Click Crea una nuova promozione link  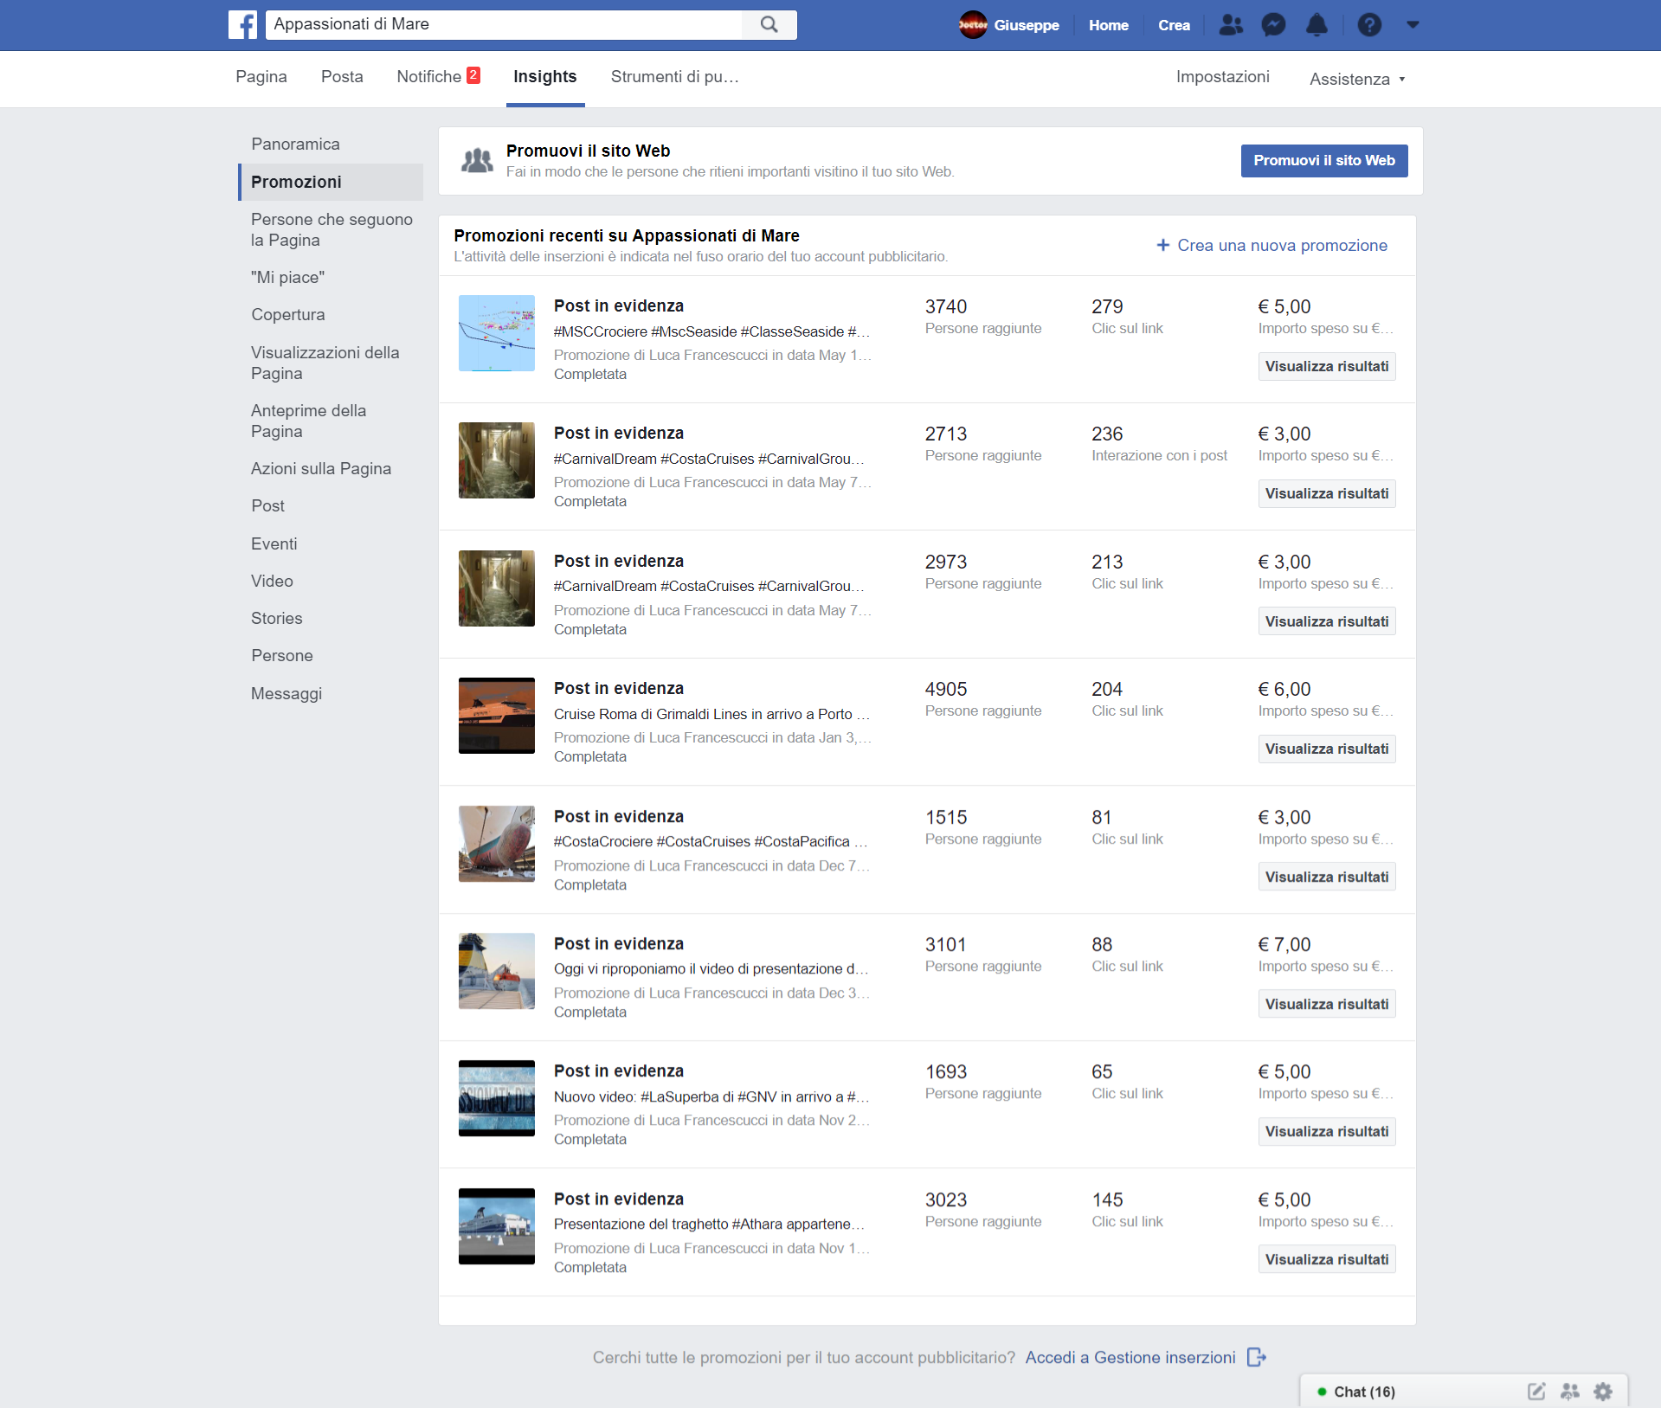1282,245
